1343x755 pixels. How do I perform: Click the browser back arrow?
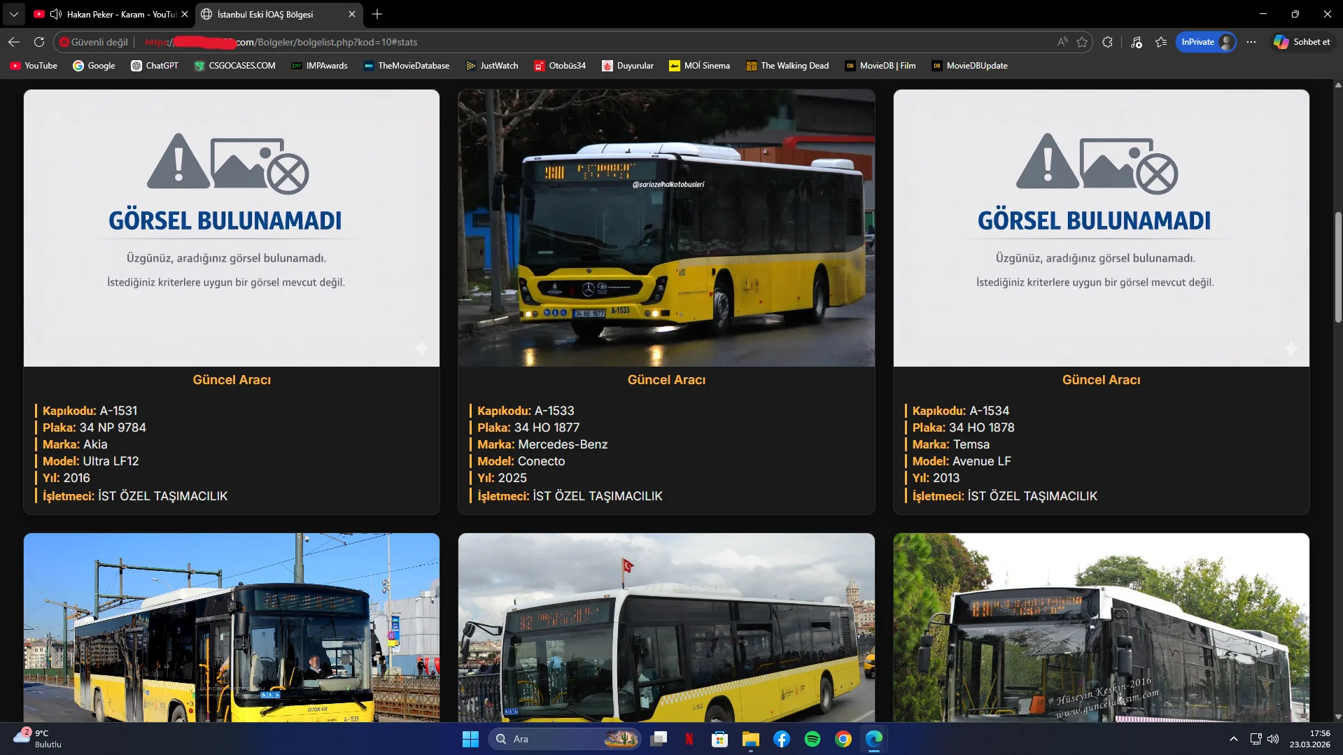click(x=14, y=42)
